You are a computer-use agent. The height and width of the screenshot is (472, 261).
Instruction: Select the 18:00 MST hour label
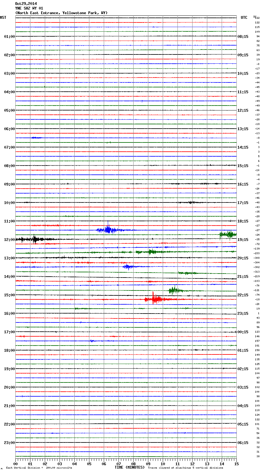coord(10,350)
